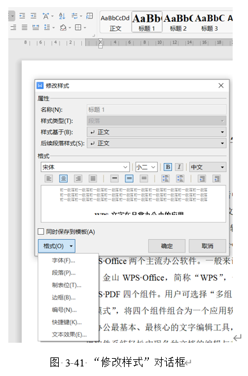This screenshot has width=248, height=376.
Task: Select left align icon in dialog
Action: (49, 178)
